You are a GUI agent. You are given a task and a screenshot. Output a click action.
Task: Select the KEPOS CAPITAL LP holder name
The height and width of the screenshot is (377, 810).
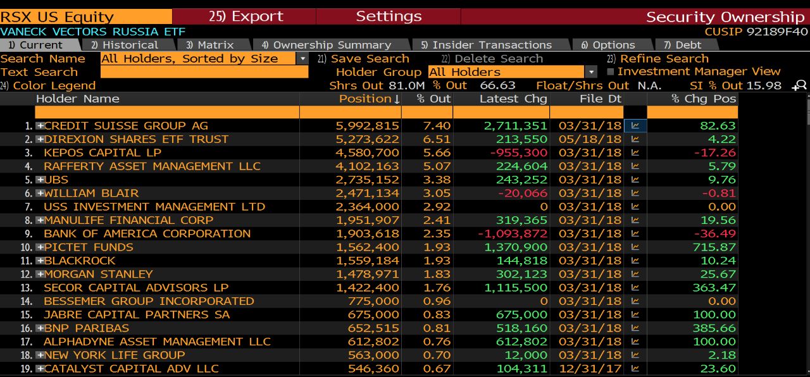pos(103,152)
